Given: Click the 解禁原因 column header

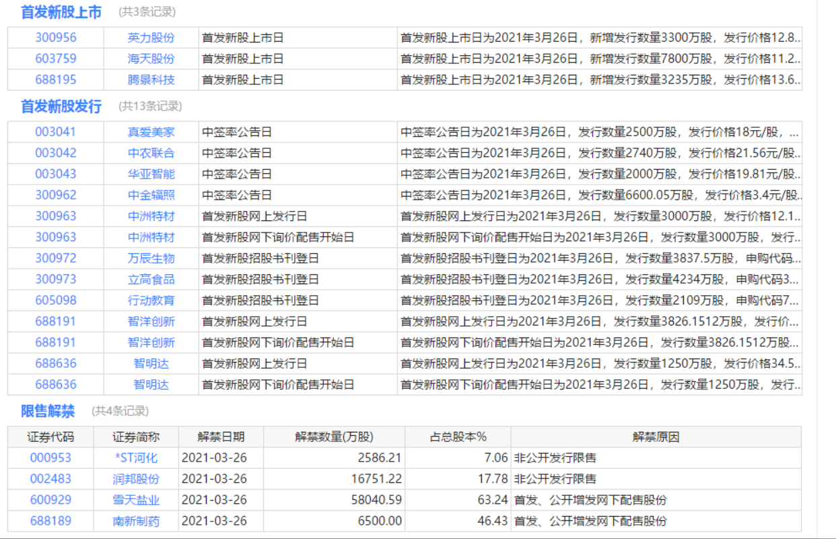Looking at the screenshot, I should [x=656, y=437].
